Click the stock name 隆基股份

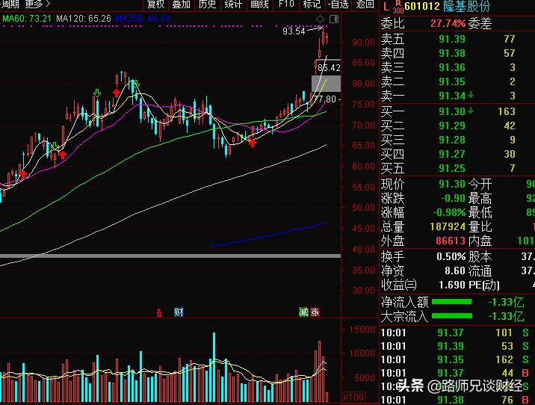pos(466,6)
